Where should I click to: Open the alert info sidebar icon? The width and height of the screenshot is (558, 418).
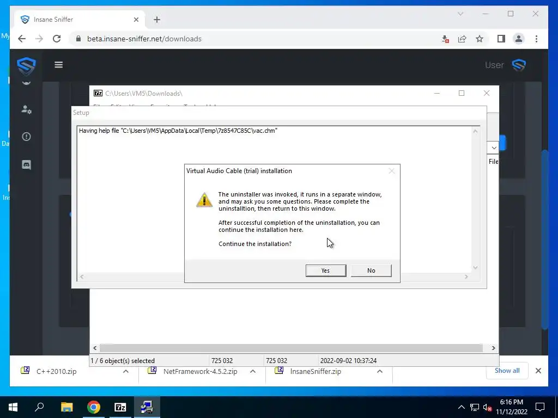pos(26,137)
